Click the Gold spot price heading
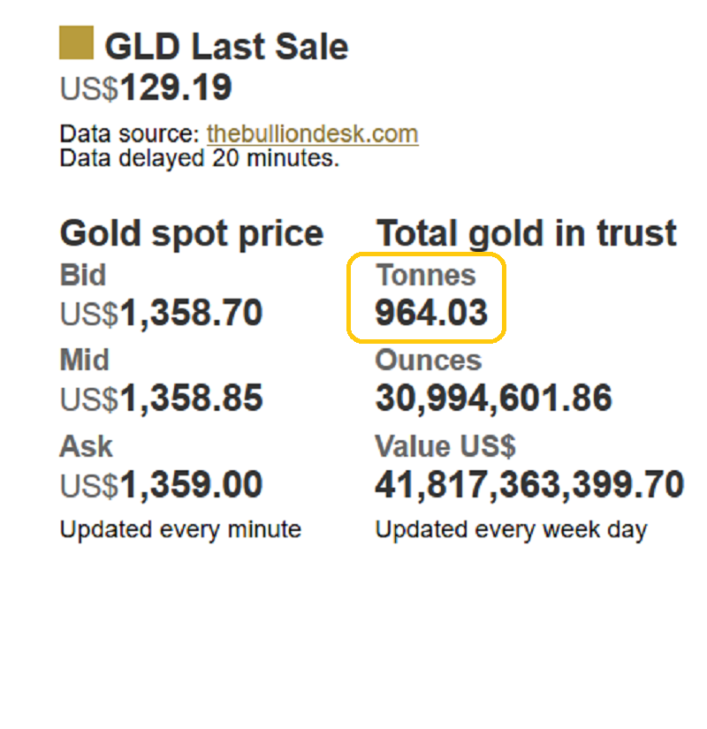This screenshot has height=729, width=707. (191, 234)
